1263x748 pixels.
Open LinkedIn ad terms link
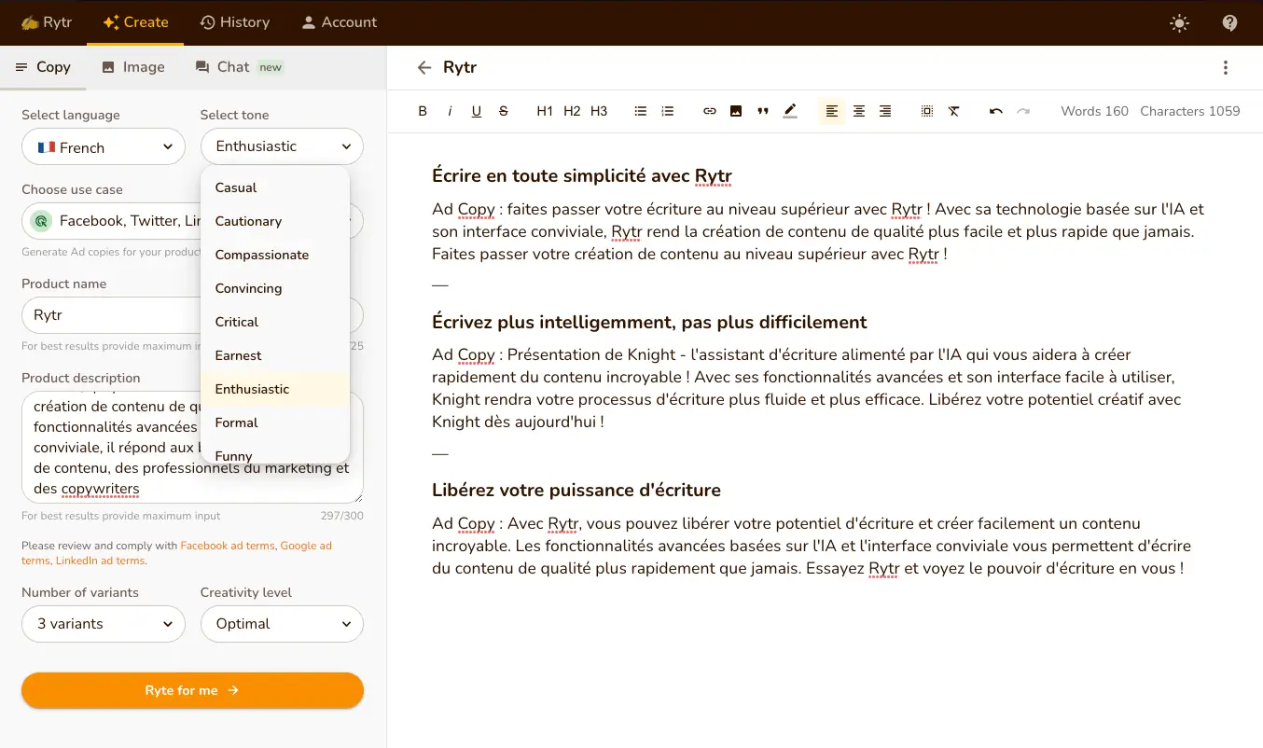100,561
